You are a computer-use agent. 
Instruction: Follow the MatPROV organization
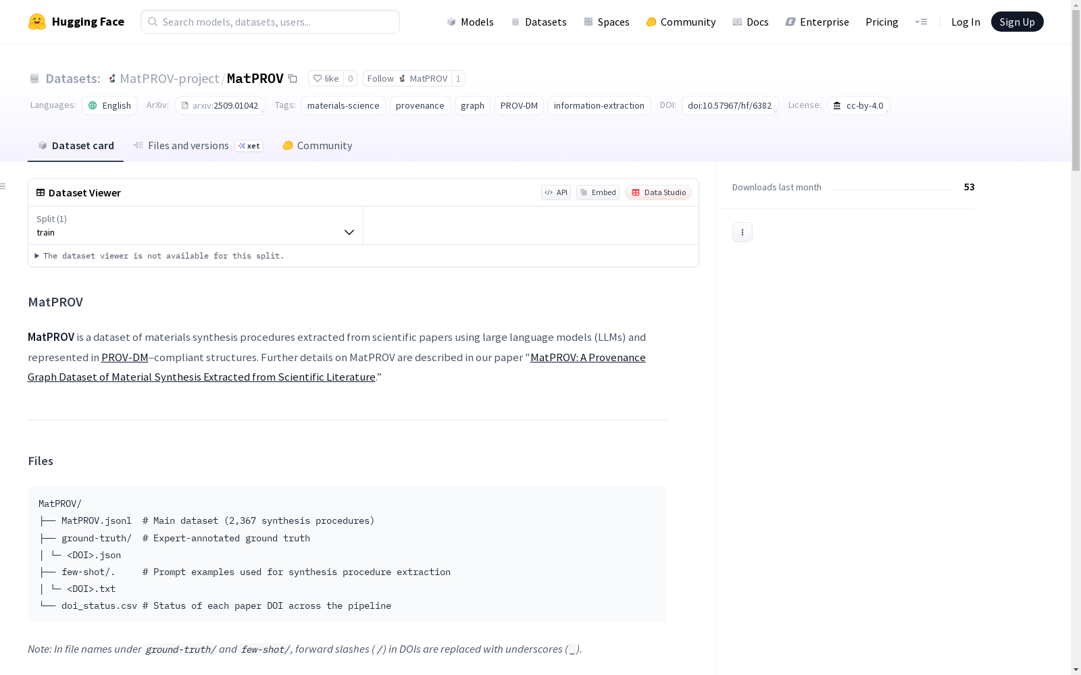point(407,78)
